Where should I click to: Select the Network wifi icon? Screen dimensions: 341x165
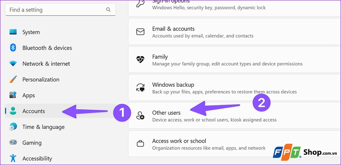click(x=13, y=64)
